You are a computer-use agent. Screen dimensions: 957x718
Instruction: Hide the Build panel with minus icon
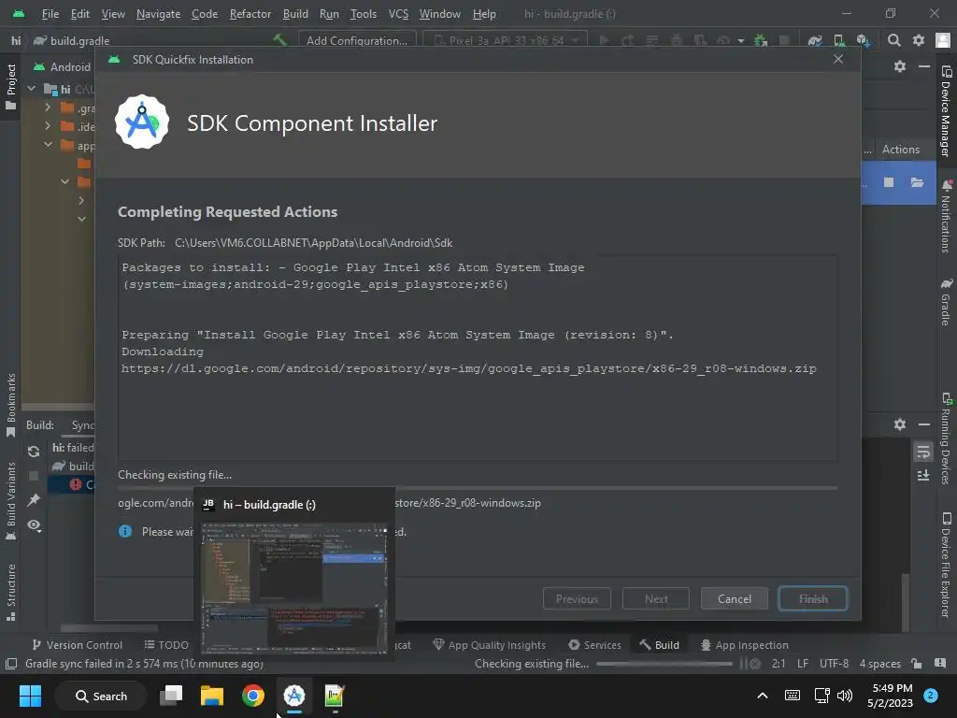[924, 424]
